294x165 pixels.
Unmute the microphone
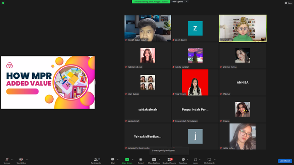pyautogui.click(x=7, y=160)
